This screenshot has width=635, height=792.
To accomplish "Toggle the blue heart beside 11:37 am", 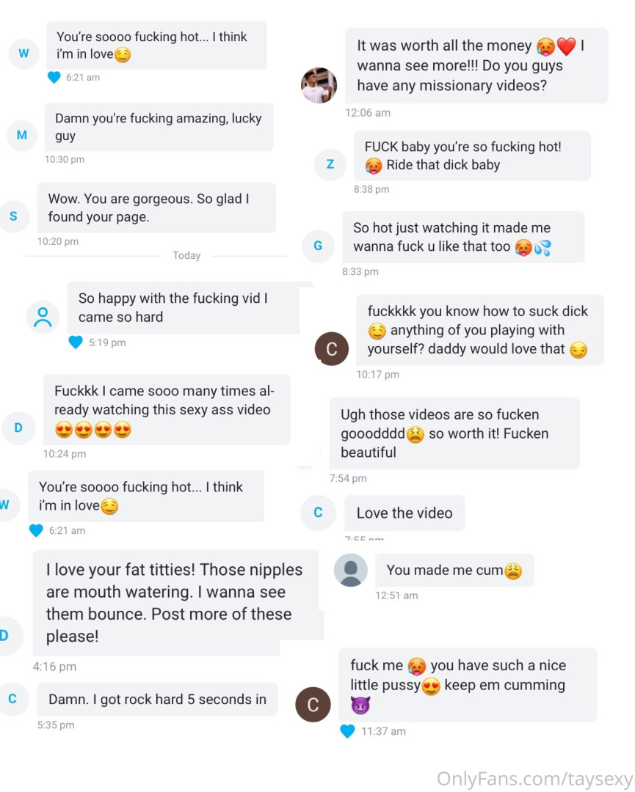I will pyautogui.click(x=348, y=731).
